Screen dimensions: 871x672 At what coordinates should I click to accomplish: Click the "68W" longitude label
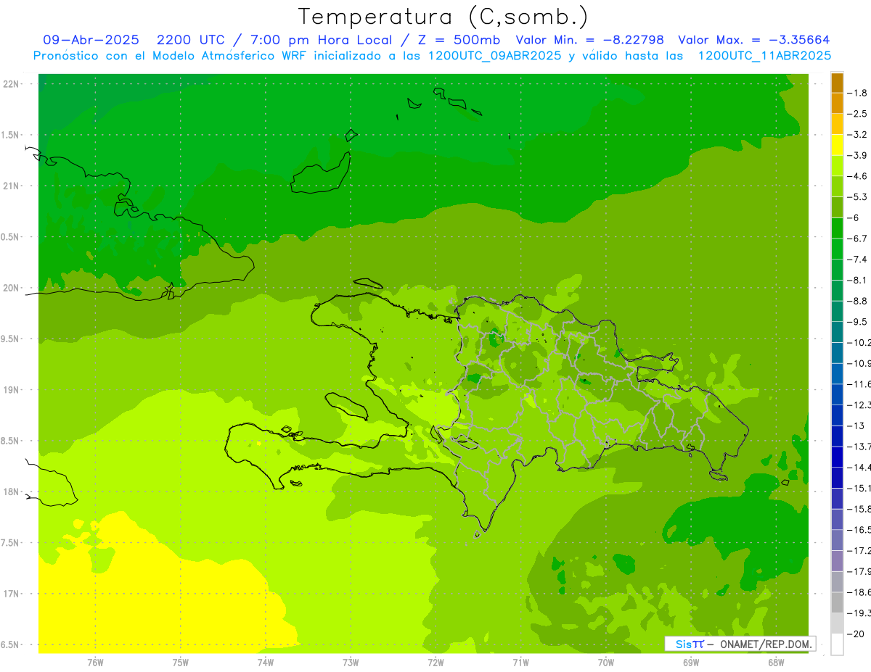(x=776, y=662)
